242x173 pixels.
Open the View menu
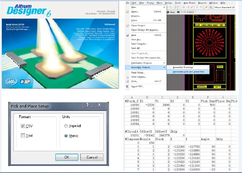pyautogui.click(x=142, y=3)
